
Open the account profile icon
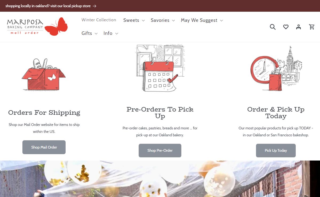coord(299,27)
